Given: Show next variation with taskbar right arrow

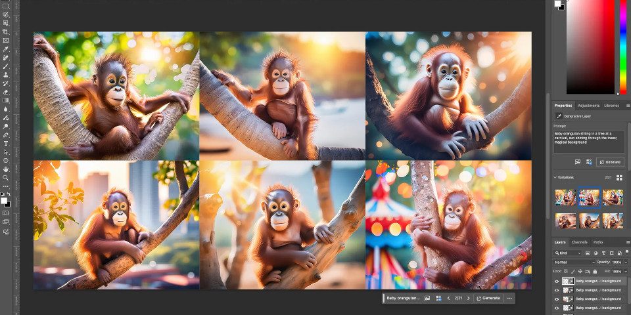Looking at the screenshot, I should pyautogui.click(x=468, y=298).
